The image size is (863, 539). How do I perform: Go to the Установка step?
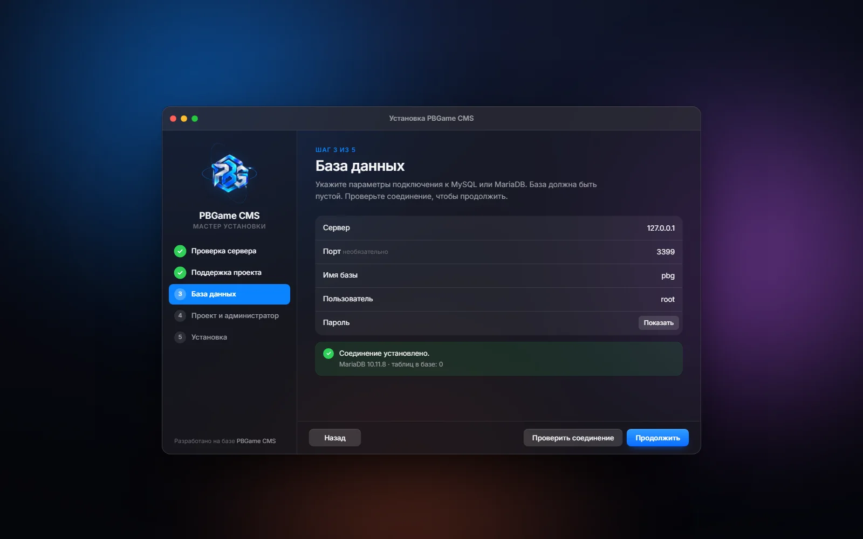(x=229, y=337)
